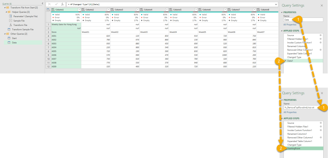The width and height of the screenshot is (328, 158).
Task: Select the Transform Sample File query
Action: 22,29
